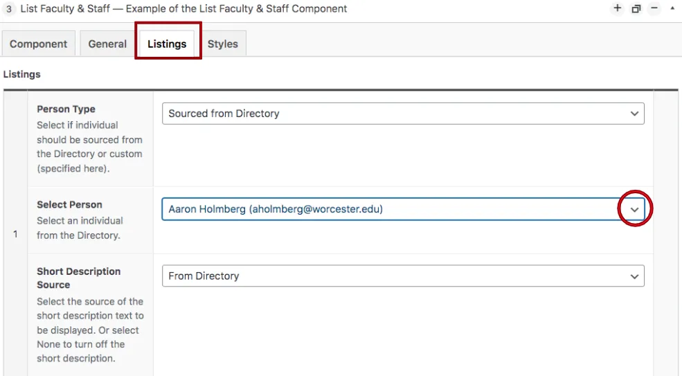Click the Select Person field label

click(69, 204)
